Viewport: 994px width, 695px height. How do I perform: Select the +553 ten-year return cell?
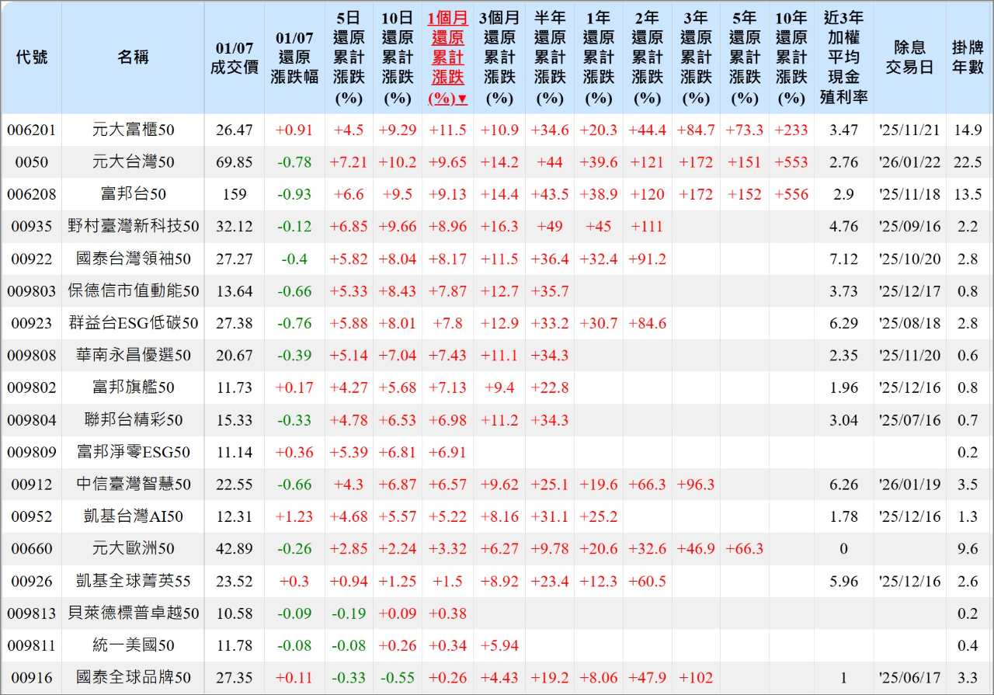(x=791, y=162)
